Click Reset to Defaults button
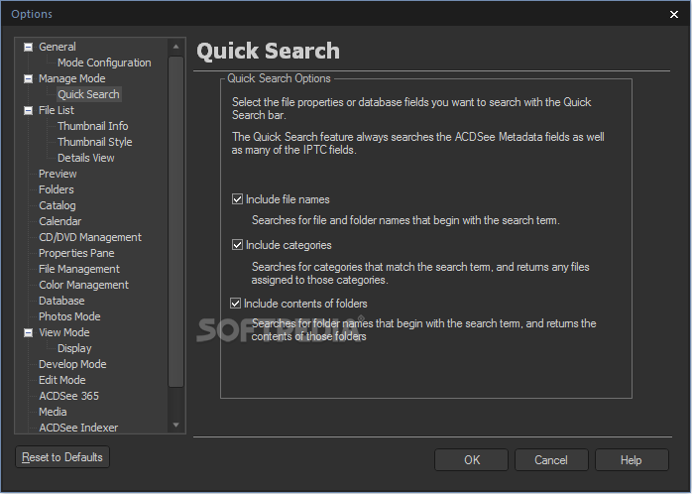This screenshot has width=692, height=494. (x=62, y=457)
